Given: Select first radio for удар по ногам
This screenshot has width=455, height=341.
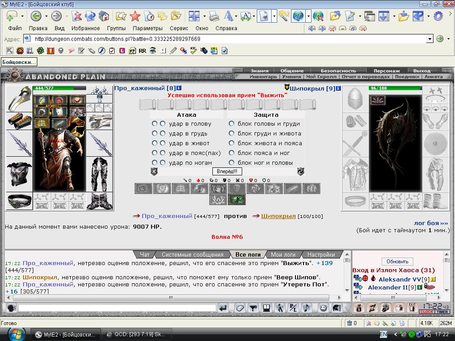Looking at the screenshot, I should (154, 163).
